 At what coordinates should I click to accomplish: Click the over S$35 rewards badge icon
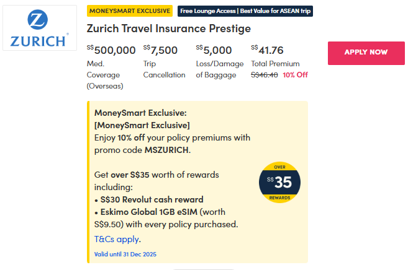point(279,182)
